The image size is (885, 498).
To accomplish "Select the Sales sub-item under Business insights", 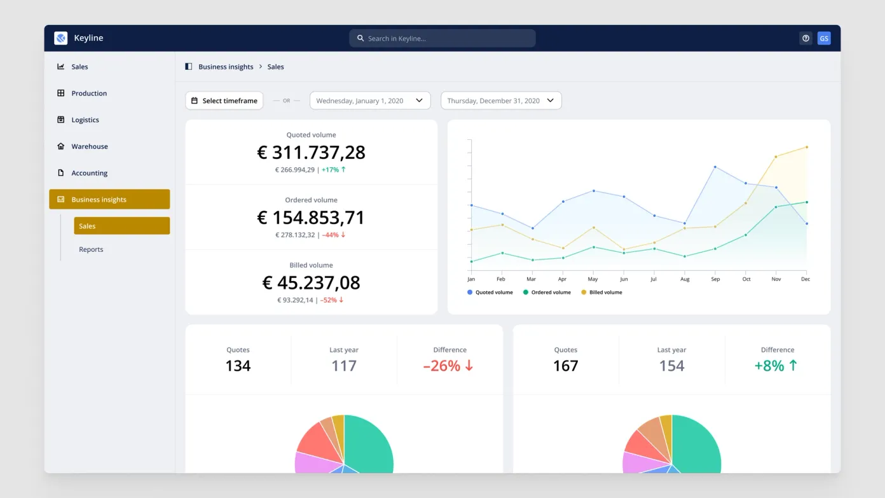I will click(122, 226).
